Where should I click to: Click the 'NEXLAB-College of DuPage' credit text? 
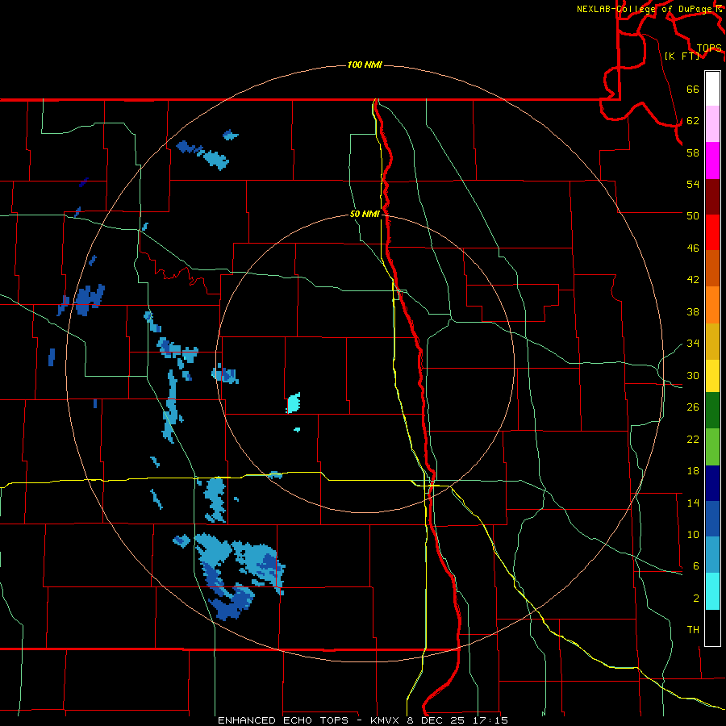[645, 9]
